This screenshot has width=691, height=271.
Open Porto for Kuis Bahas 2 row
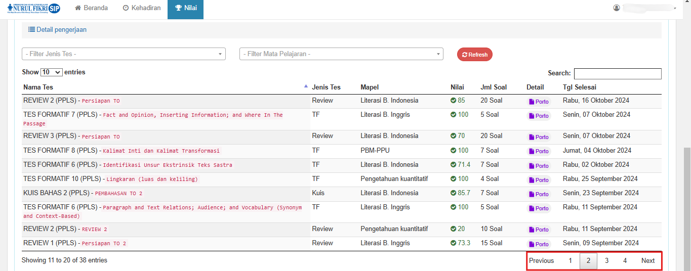[539, 194]
